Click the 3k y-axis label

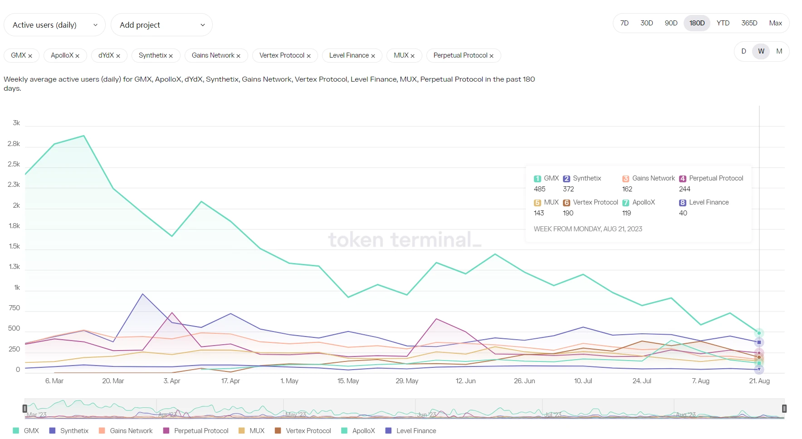[x=16, y=123]
